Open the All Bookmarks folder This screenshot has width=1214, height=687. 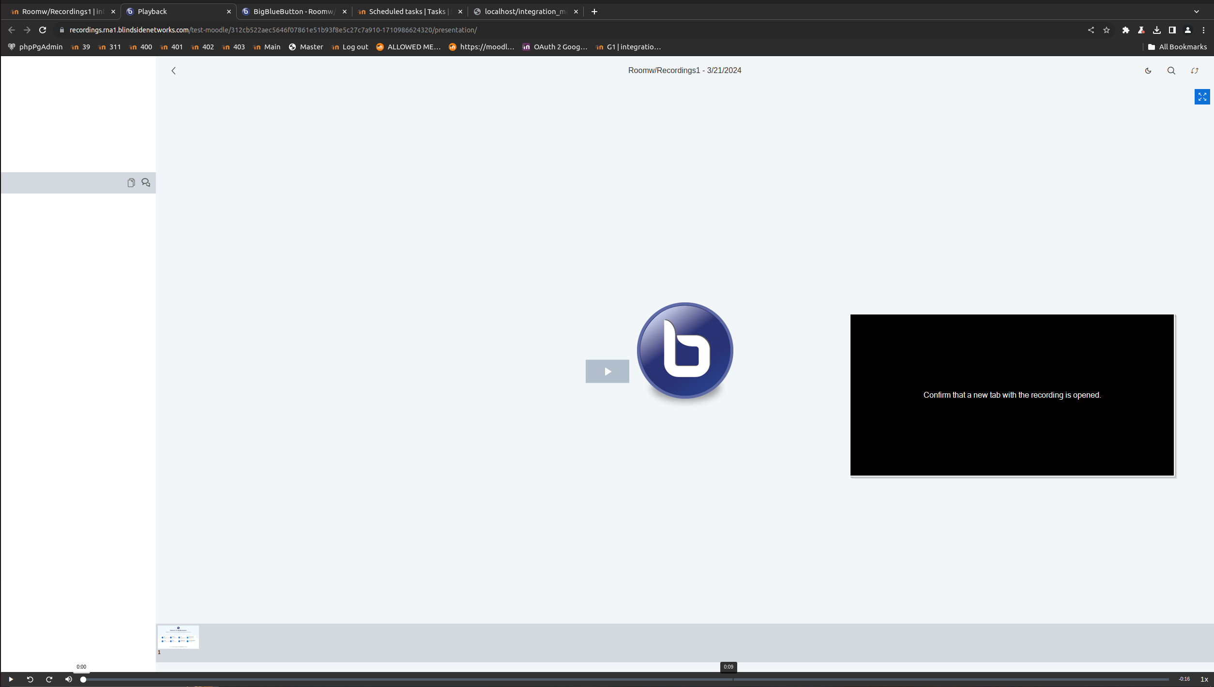1178,47
